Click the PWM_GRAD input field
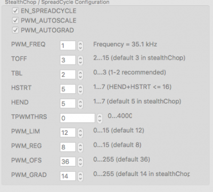 pyautogui.click(x=68, y=176)
